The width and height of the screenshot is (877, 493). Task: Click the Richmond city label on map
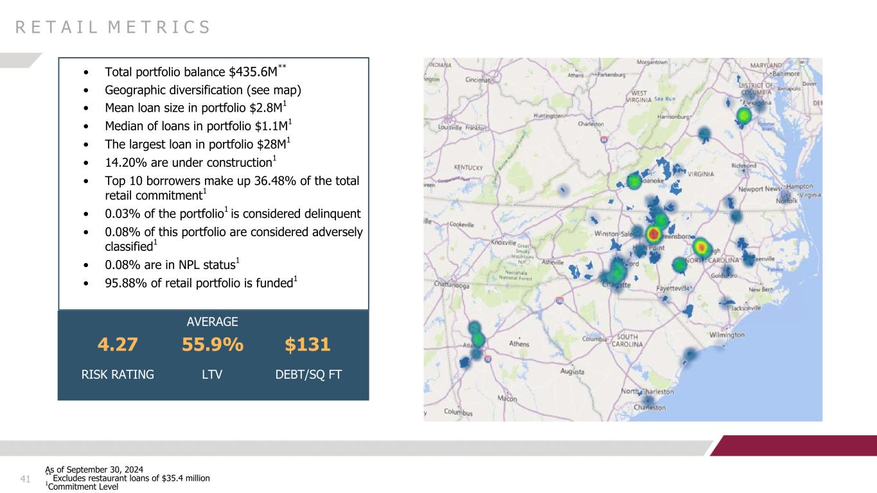pyautogui.click(x=745, y=165)
